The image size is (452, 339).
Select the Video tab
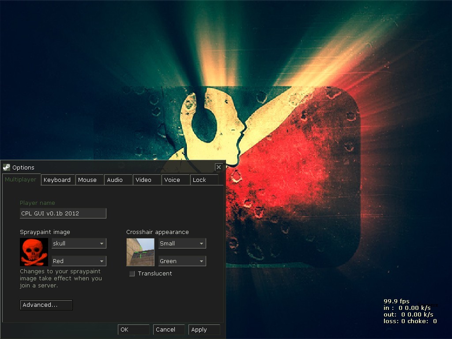[x=143, y=180]
